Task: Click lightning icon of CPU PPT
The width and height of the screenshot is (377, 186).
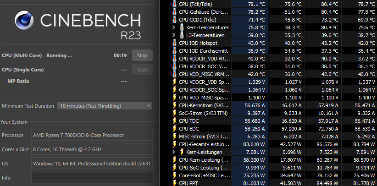Action: point(175,183)
